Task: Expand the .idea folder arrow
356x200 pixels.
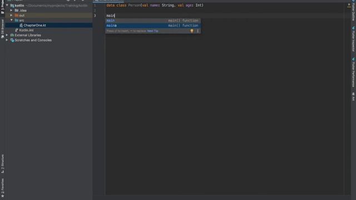Action: click(11, 10)
